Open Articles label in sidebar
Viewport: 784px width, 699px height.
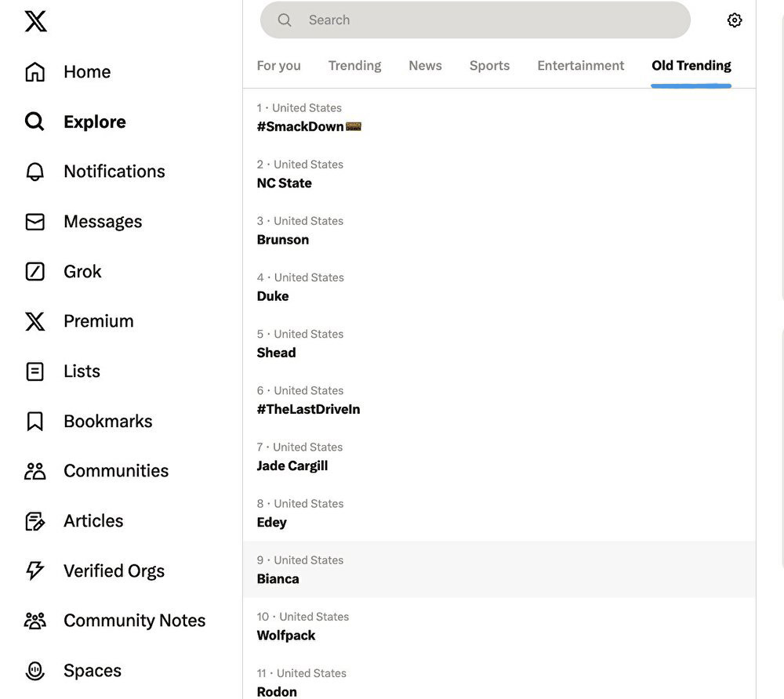[93, 520]
